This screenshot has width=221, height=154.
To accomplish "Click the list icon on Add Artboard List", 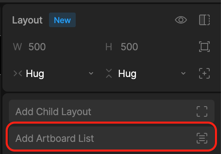I will click(x=202, y=138).
